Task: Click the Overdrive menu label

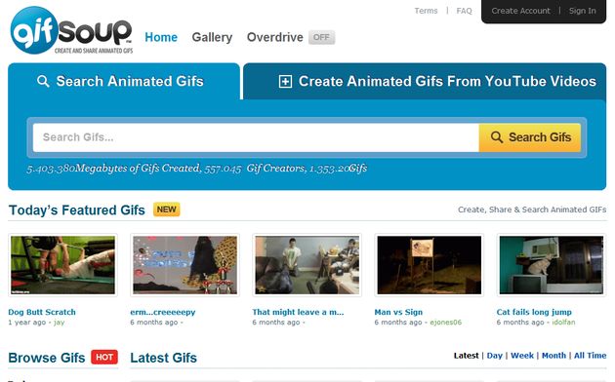Action: 274,37
